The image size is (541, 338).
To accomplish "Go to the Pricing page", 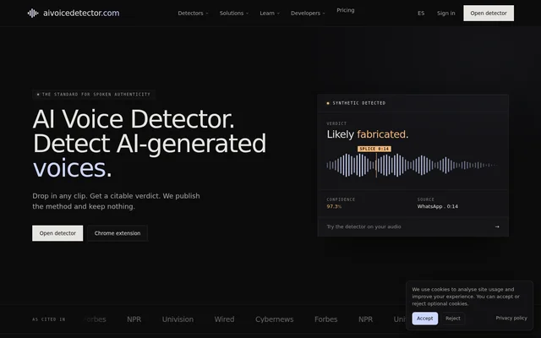I will tap(346, 10).
